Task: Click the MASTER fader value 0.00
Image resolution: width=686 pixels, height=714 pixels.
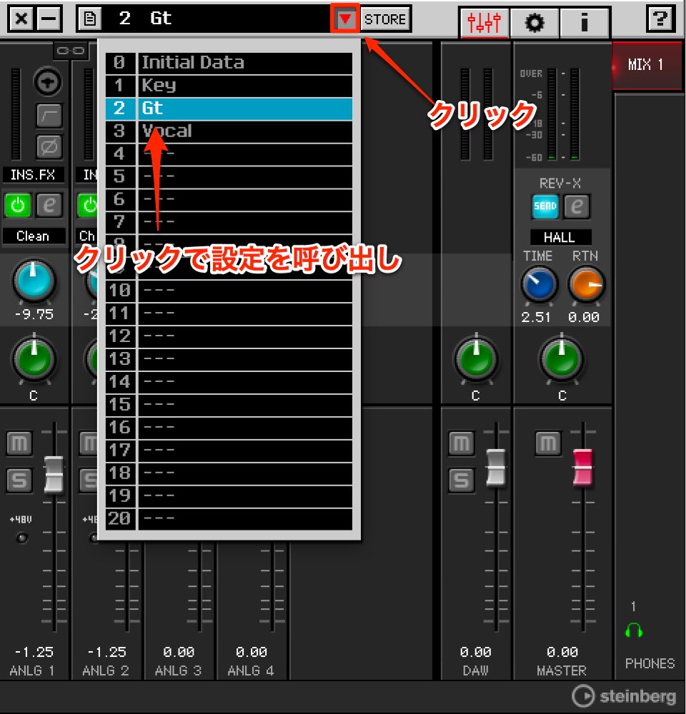Action: (x=562, y=652)
